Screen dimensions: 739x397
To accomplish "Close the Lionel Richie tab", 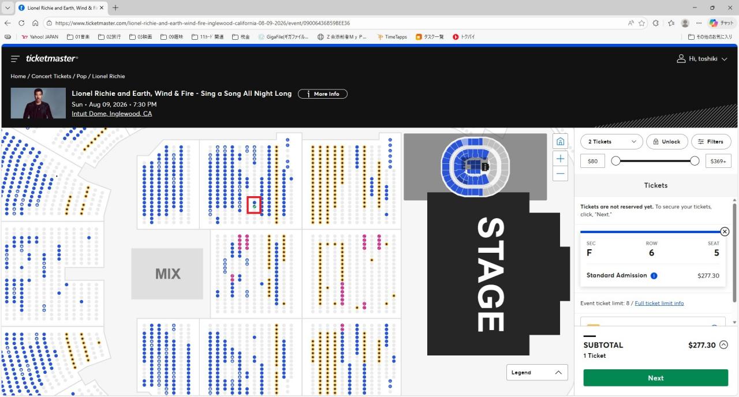I will [102, 8].
